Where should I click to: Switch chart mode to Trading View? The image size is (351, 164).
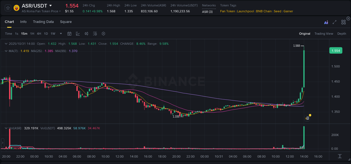click(x=324, y=34)
